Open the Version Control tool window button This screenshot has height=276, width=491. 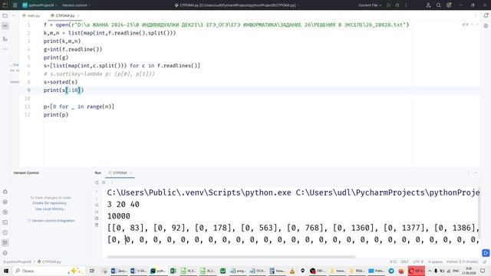5,243
